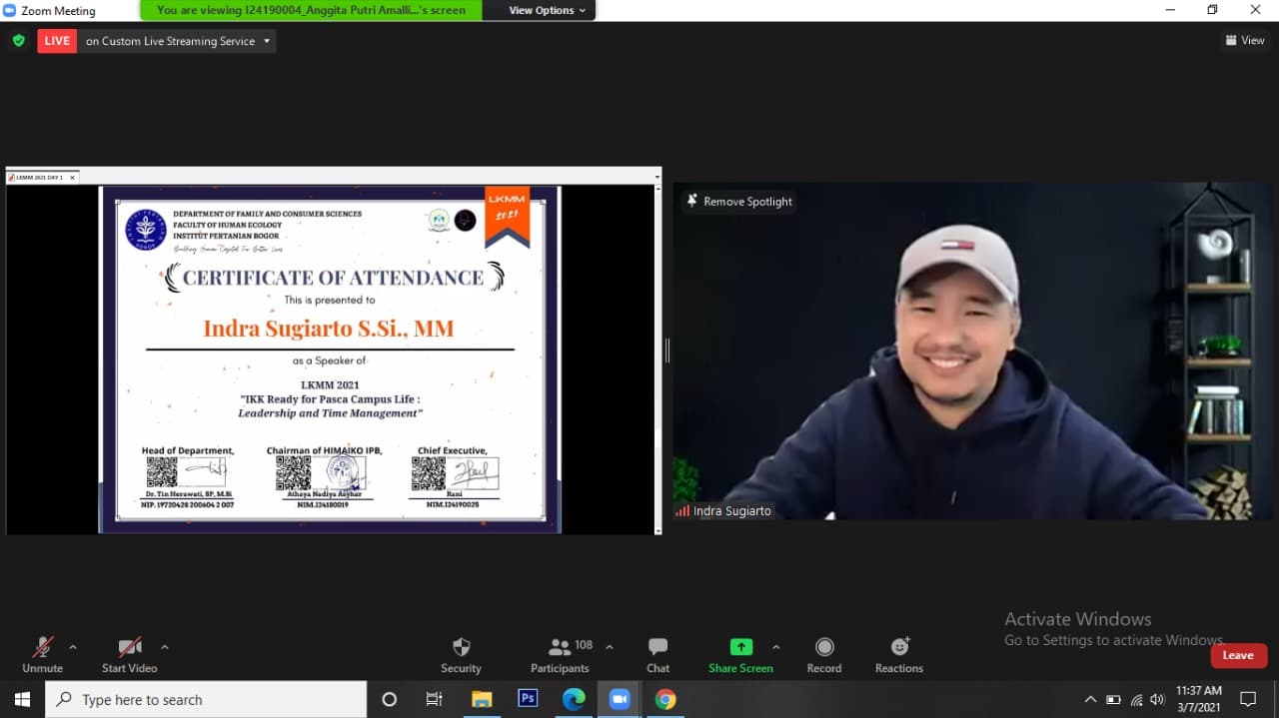Open Photoshop from the taskbar
The image size is (1279, 718).
click(x=528, y=699)
